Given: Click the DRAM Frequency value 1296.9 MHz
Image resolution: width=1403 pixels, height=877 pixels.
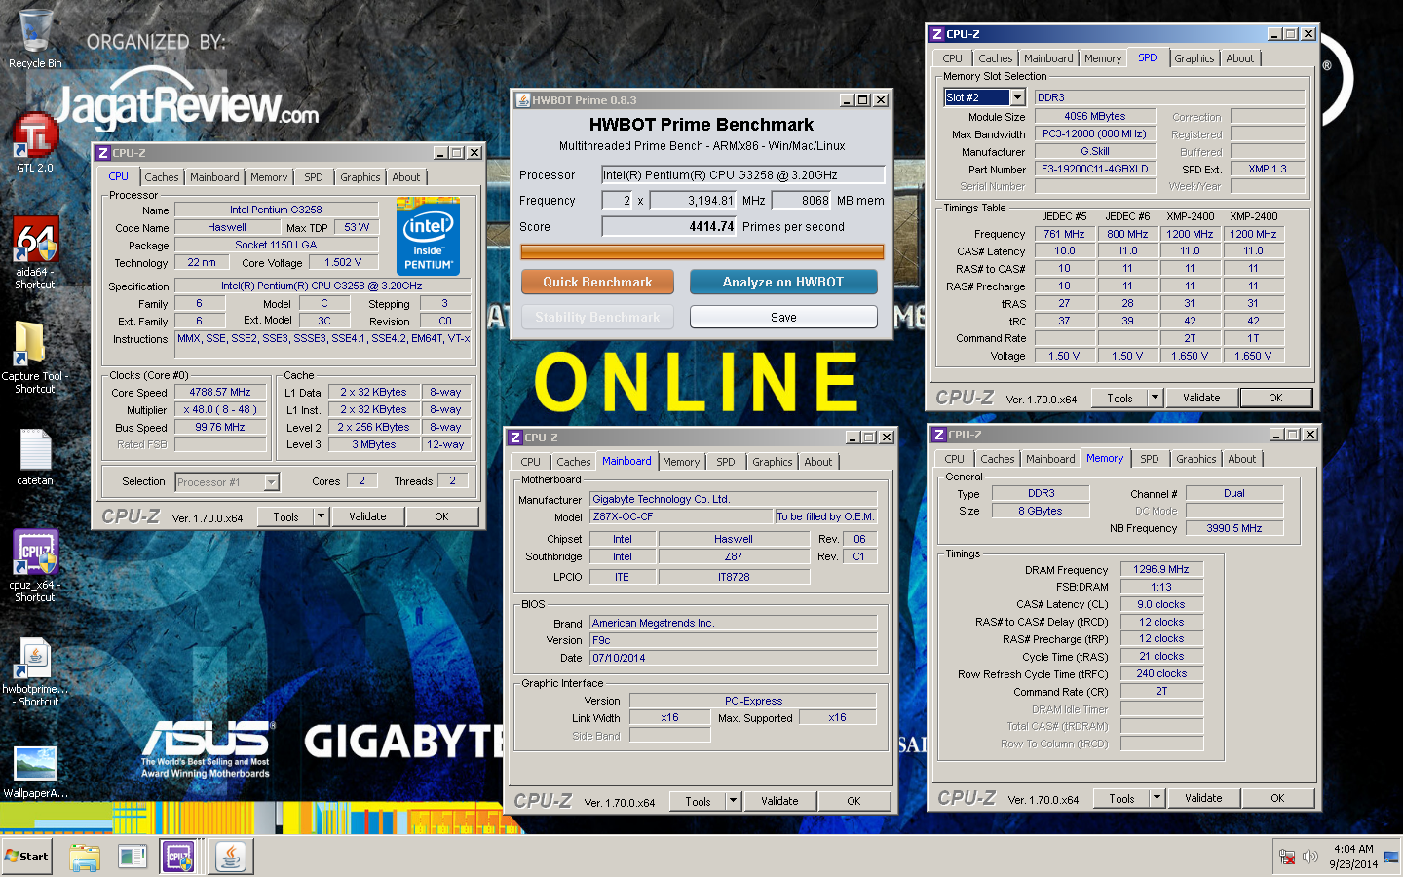Looking at the screenshot, I should [1161, 569].
